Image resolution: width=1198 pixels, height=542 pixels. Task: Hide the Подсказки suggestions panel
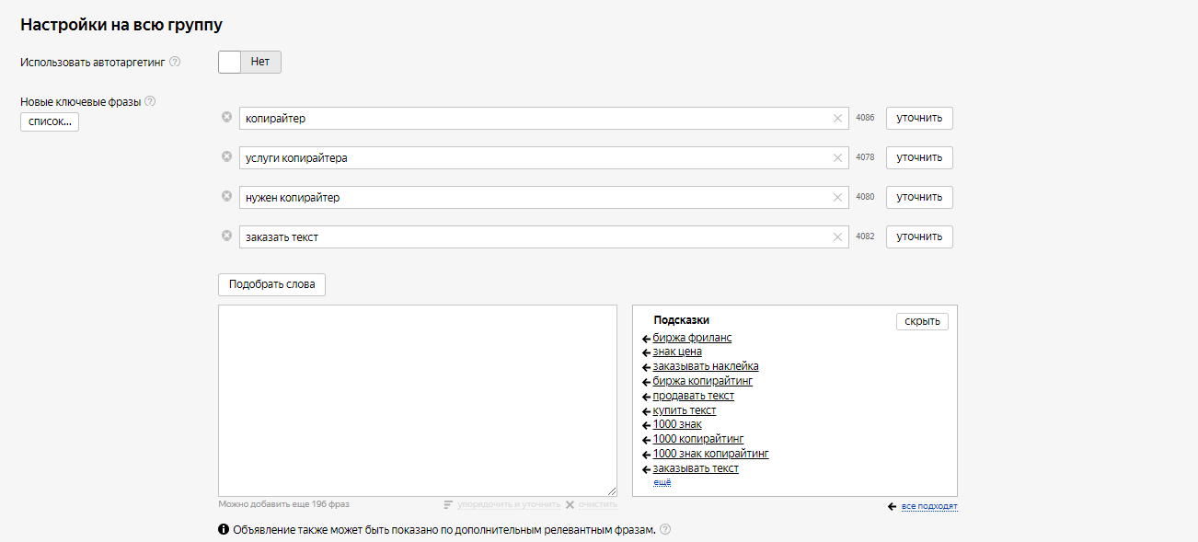922,321
